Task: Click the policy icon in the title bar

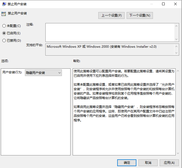Action: pos(4,4)
